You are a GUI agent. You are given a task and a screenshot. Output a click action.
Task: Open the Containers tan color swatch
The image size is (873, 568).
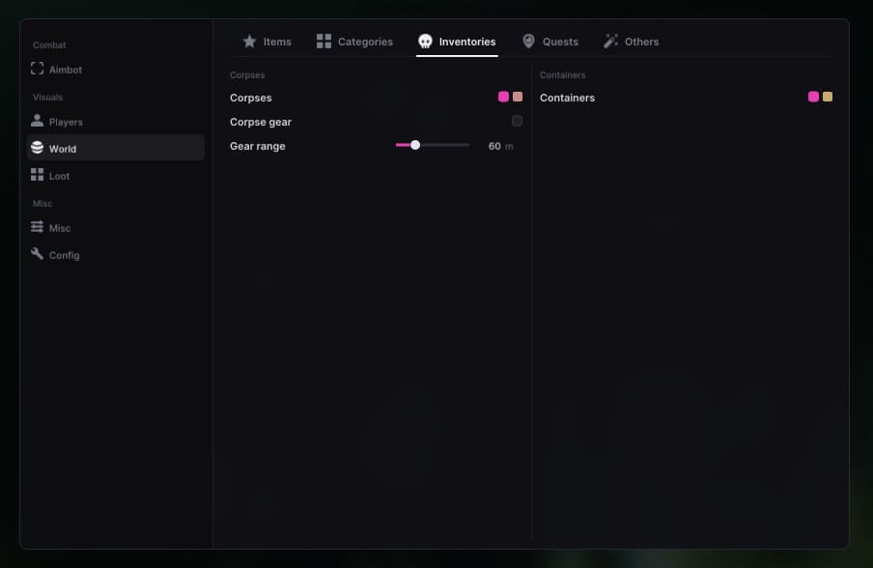[x=828, y=97]
